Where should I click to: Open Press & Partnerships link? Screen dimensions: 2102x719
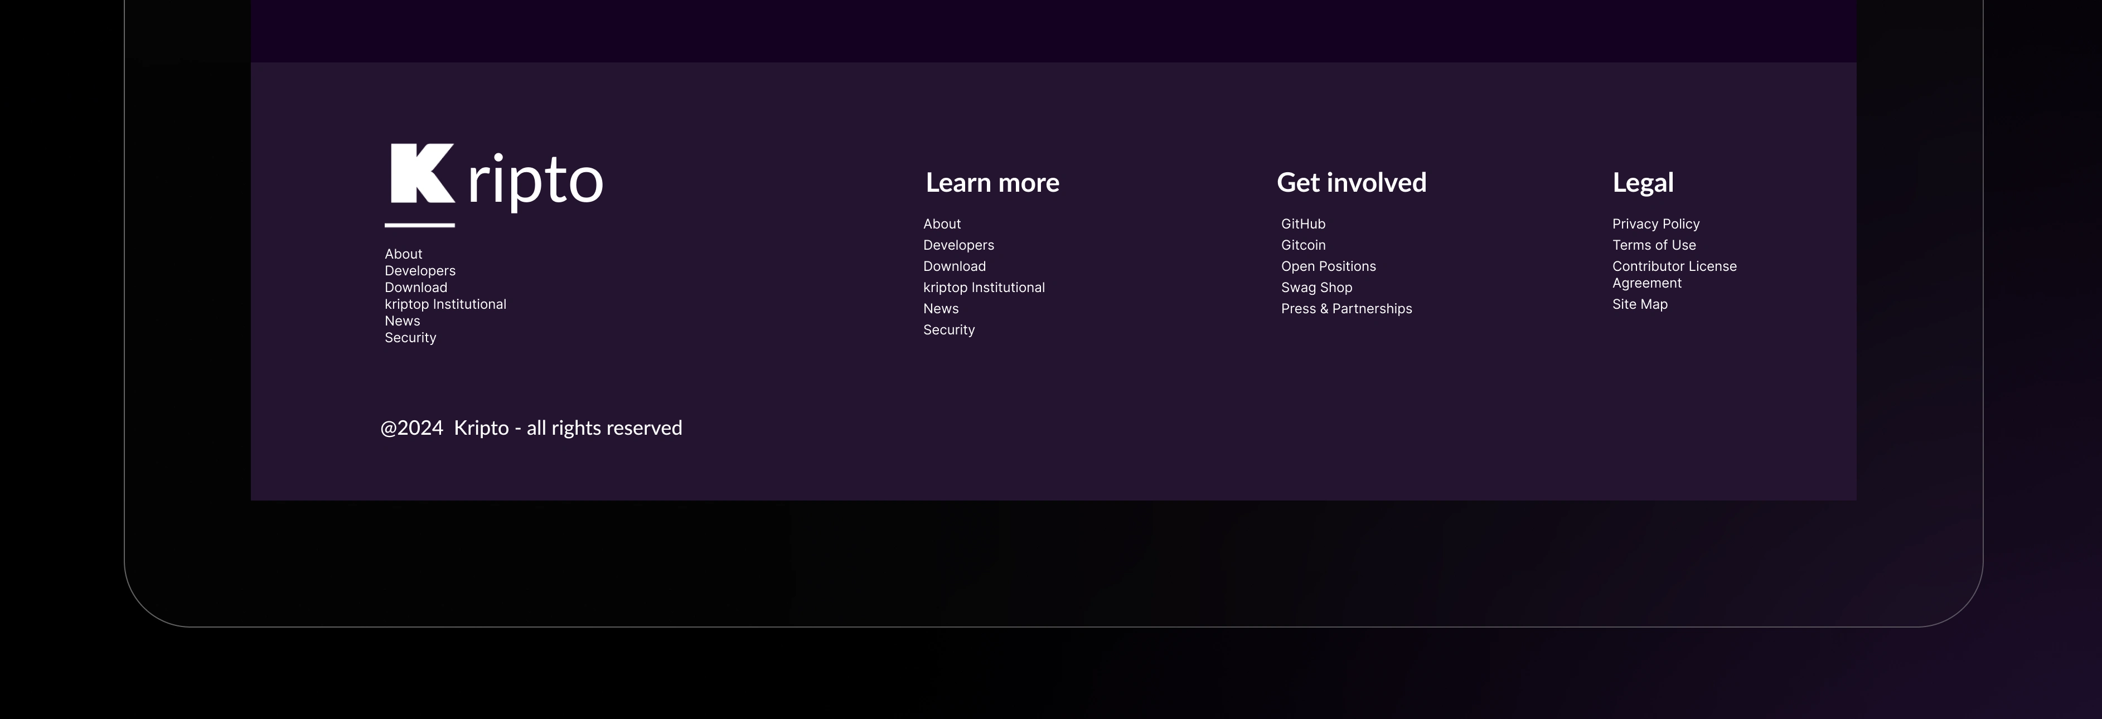(x=1347, y=308)
